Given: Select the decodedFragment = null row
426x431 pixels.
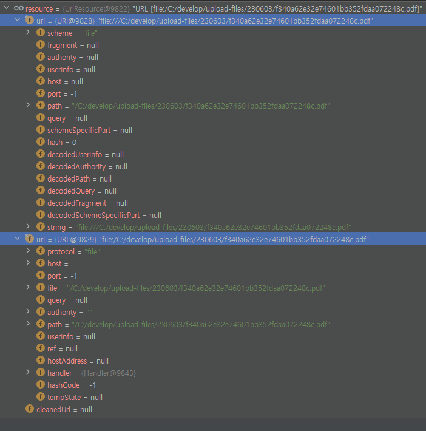Looking at the screenshot, I should [x=213, y=203].
